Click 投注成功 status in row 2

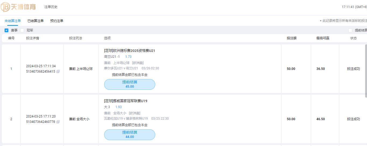[x=354, y=119]
